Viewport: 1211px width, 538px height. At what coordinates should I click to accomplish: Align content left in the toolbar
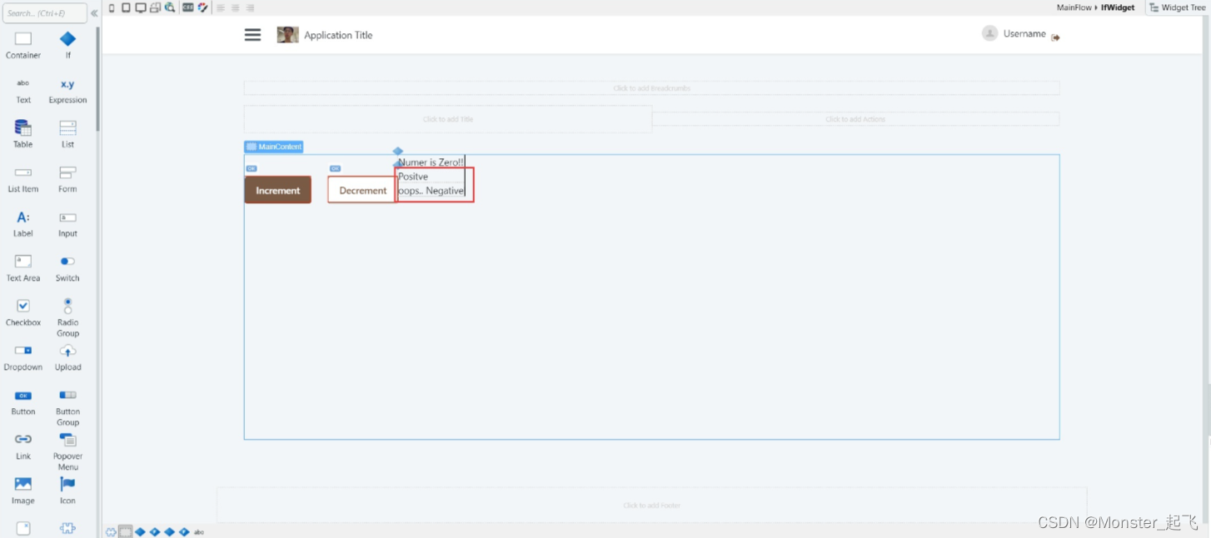(x=221, y=7)
